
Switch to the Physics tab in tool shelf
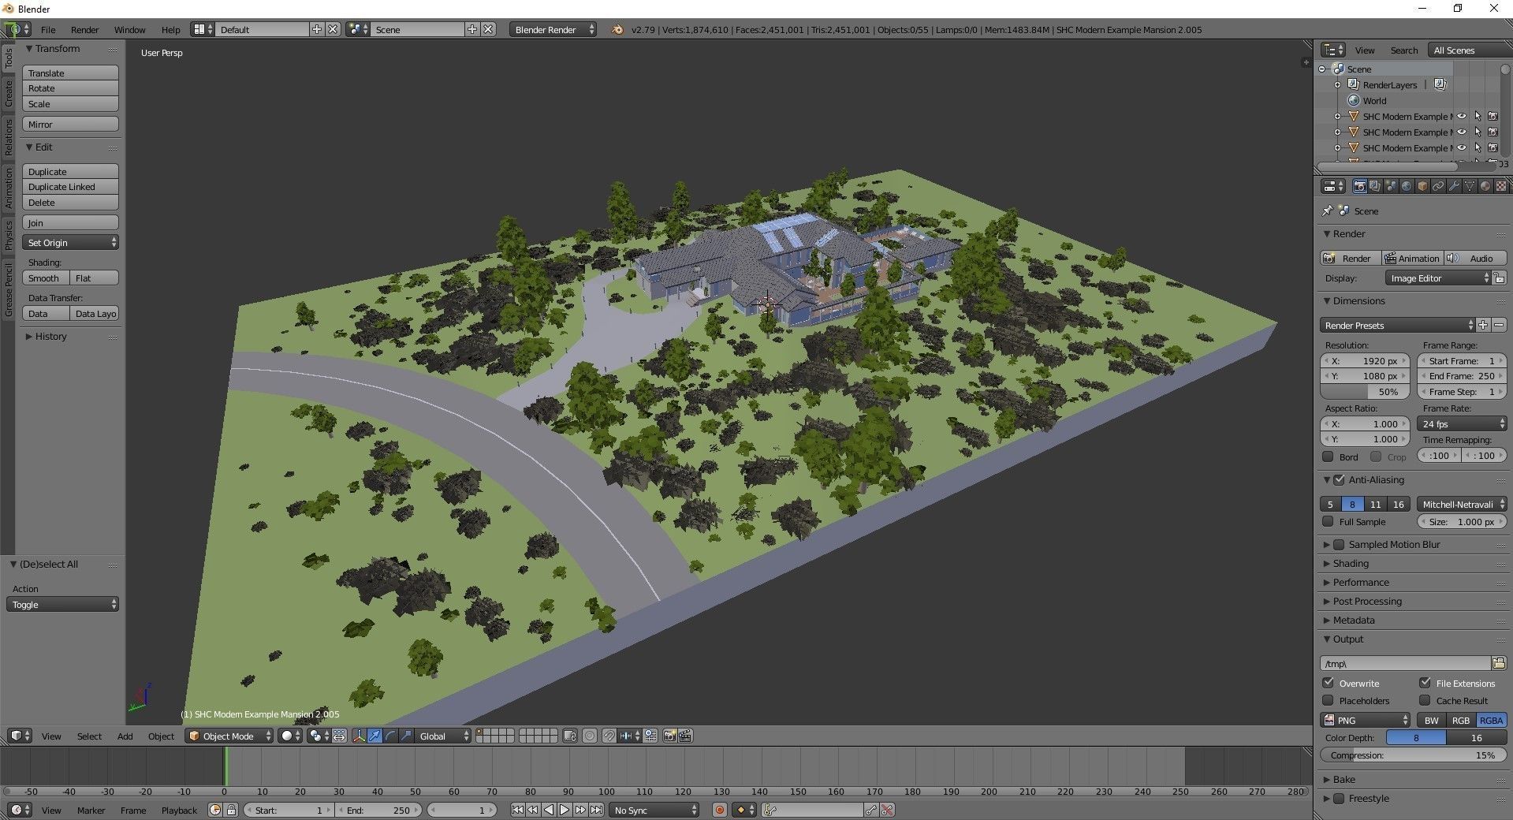coord(8,235)
